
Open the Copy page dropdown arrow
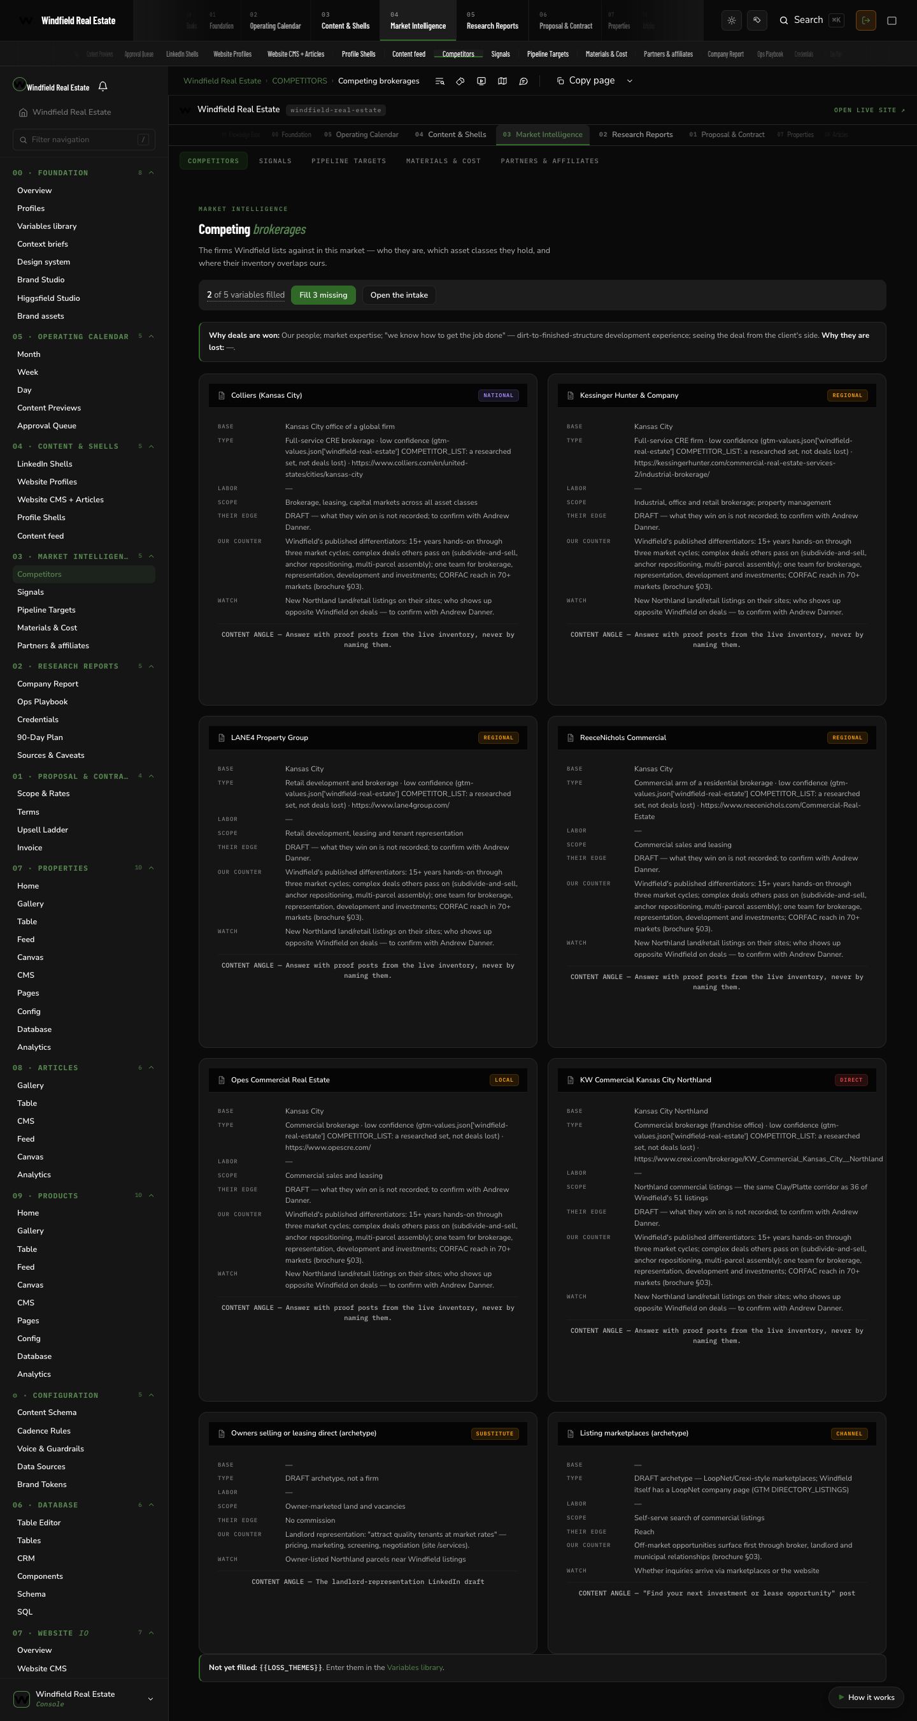[x=629, y=81]
